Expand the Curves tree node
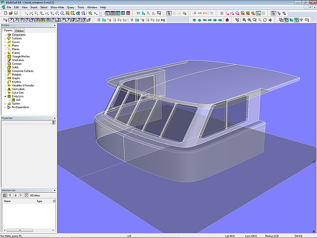This screenshot has width=317, height=238. [5, 42]
